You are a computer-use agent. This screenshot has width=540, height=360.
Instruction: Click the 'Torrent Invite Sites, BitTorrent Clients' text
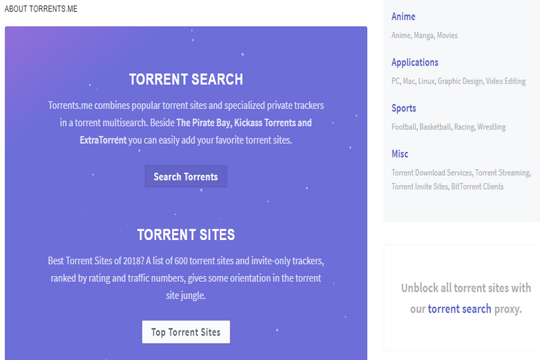pos(448,187)
